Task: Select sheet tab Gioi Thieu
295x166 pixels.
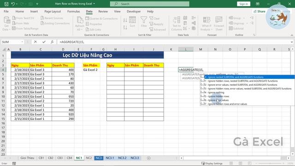Action: click(x=27, y=158)
